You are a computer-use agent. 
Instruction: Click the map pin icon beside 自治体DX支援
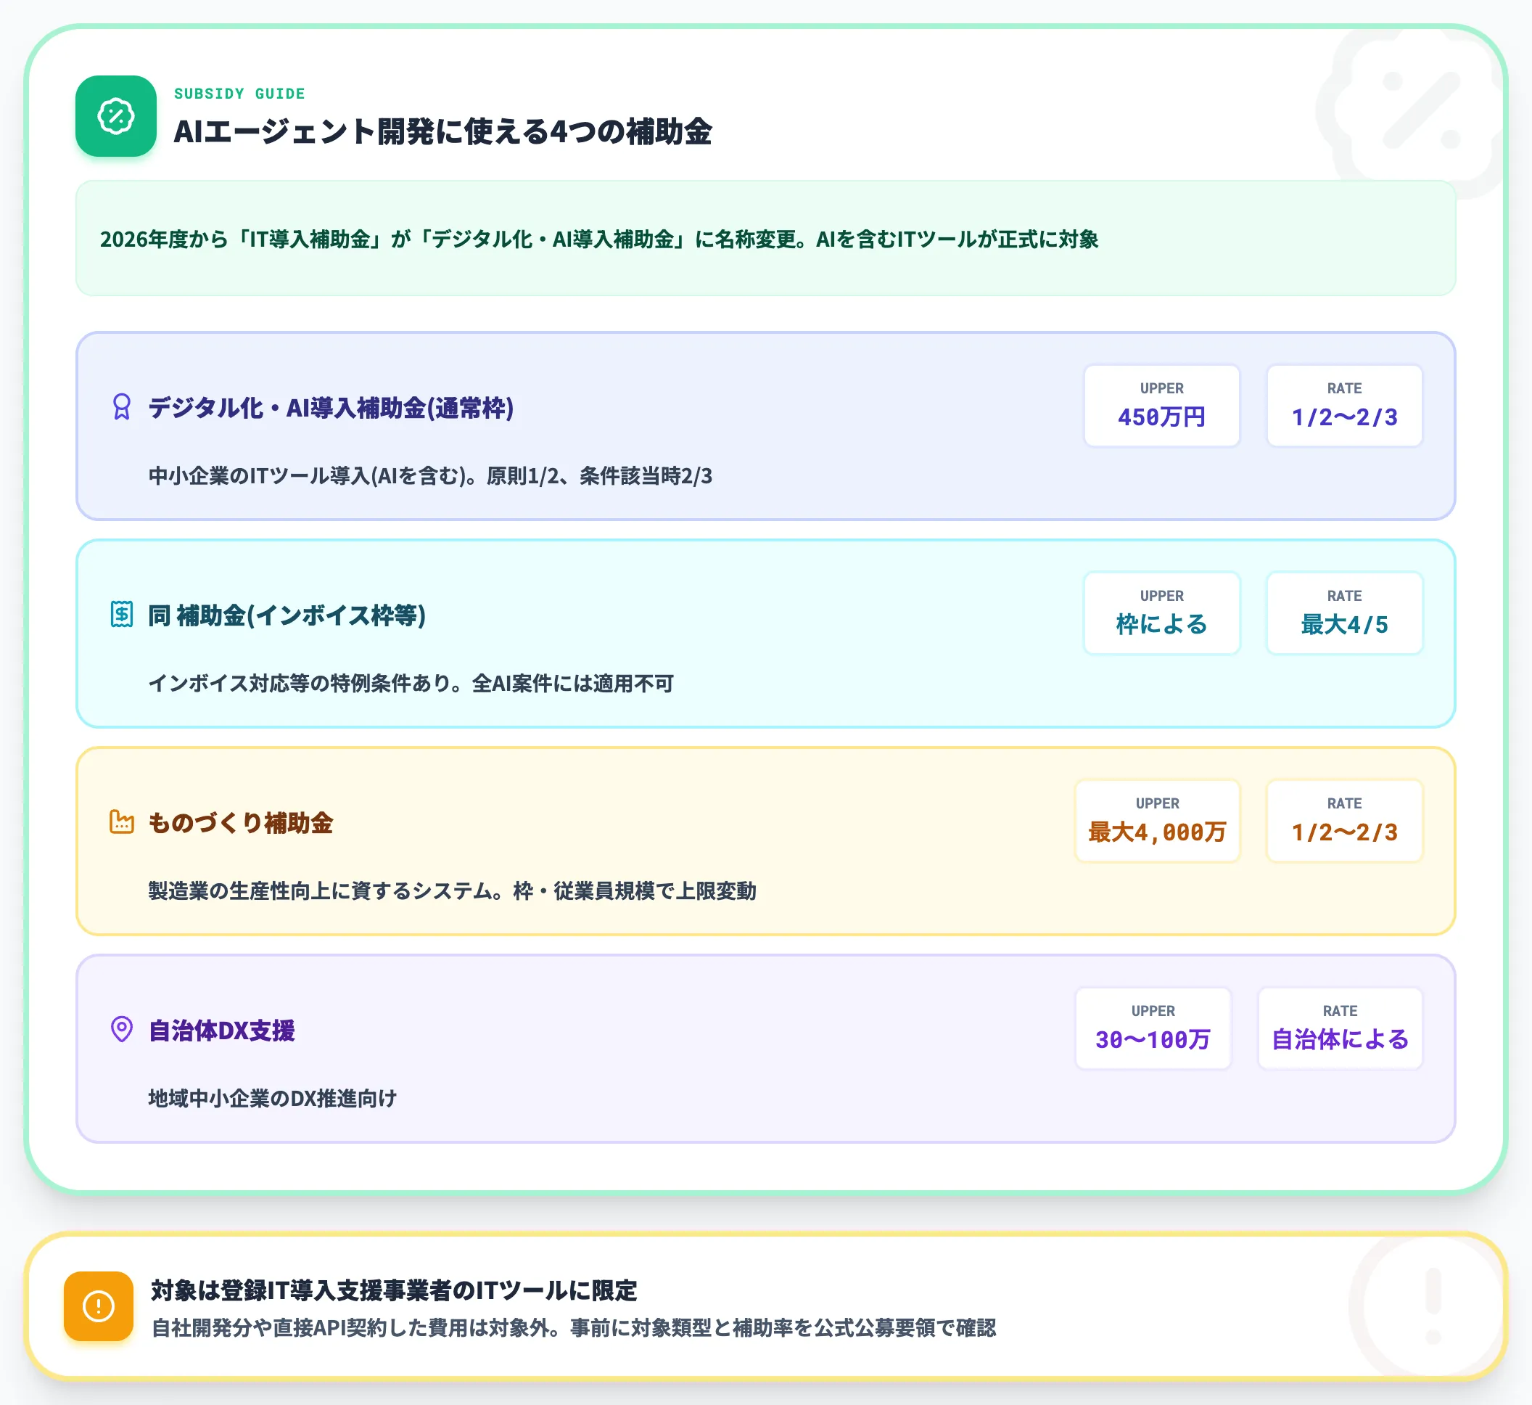coord(122,1029)
